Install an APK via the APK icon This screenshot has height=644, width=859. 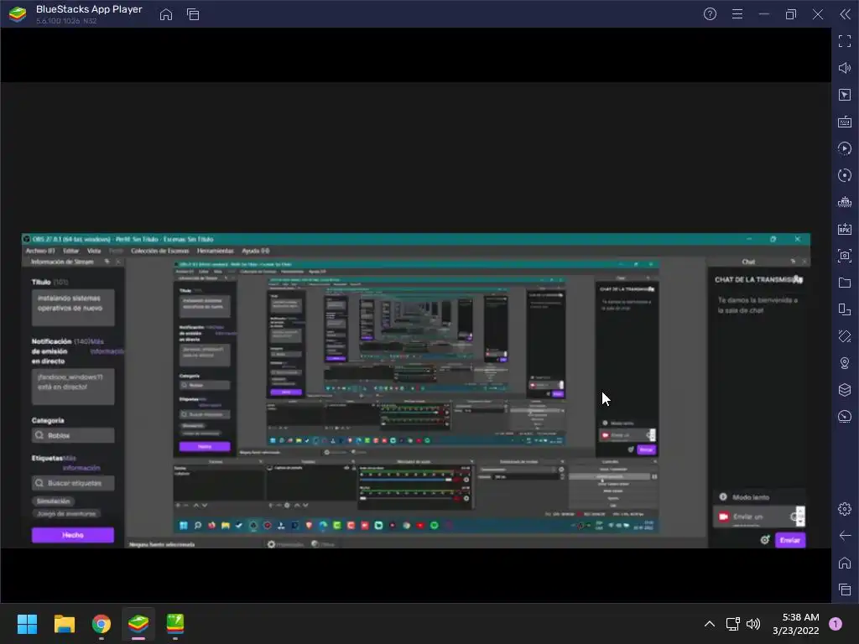pyautogui.click(x=845, y=229)
